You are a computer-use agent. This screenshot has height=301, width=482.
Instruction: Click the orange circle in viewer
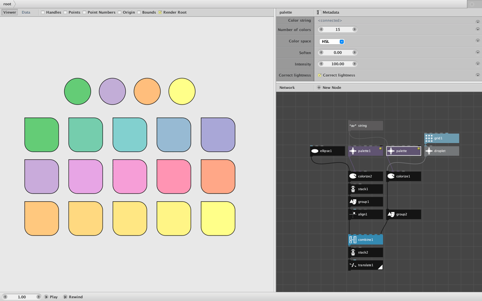(147, 91)
